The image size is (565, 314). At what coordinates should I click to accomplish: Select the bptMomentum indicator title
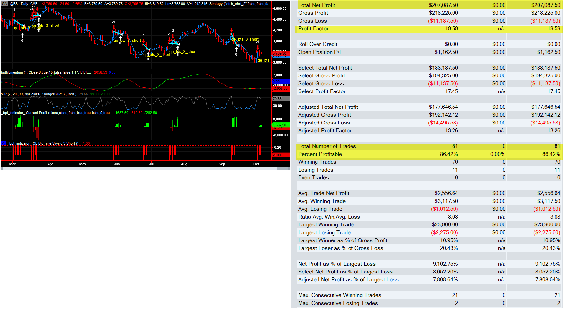coord(46,73)
